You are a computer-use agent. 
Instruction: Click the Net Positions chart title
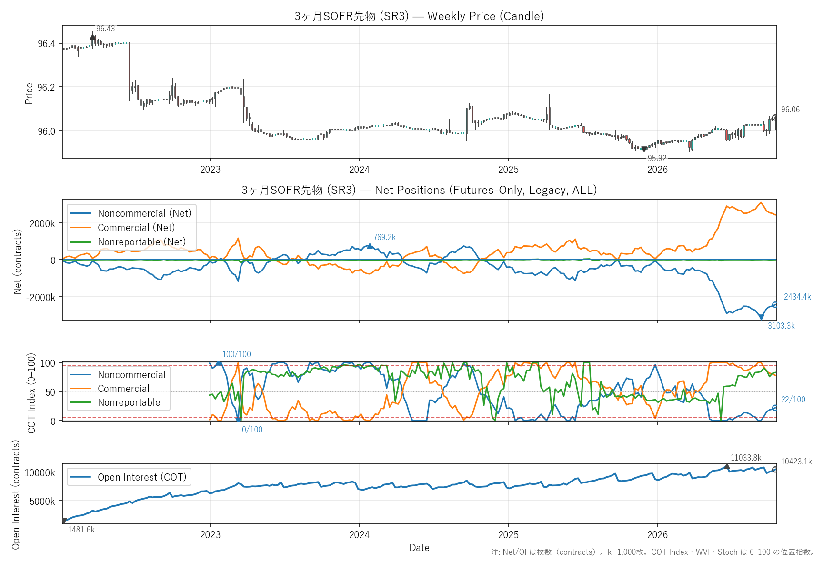[419, 190]
